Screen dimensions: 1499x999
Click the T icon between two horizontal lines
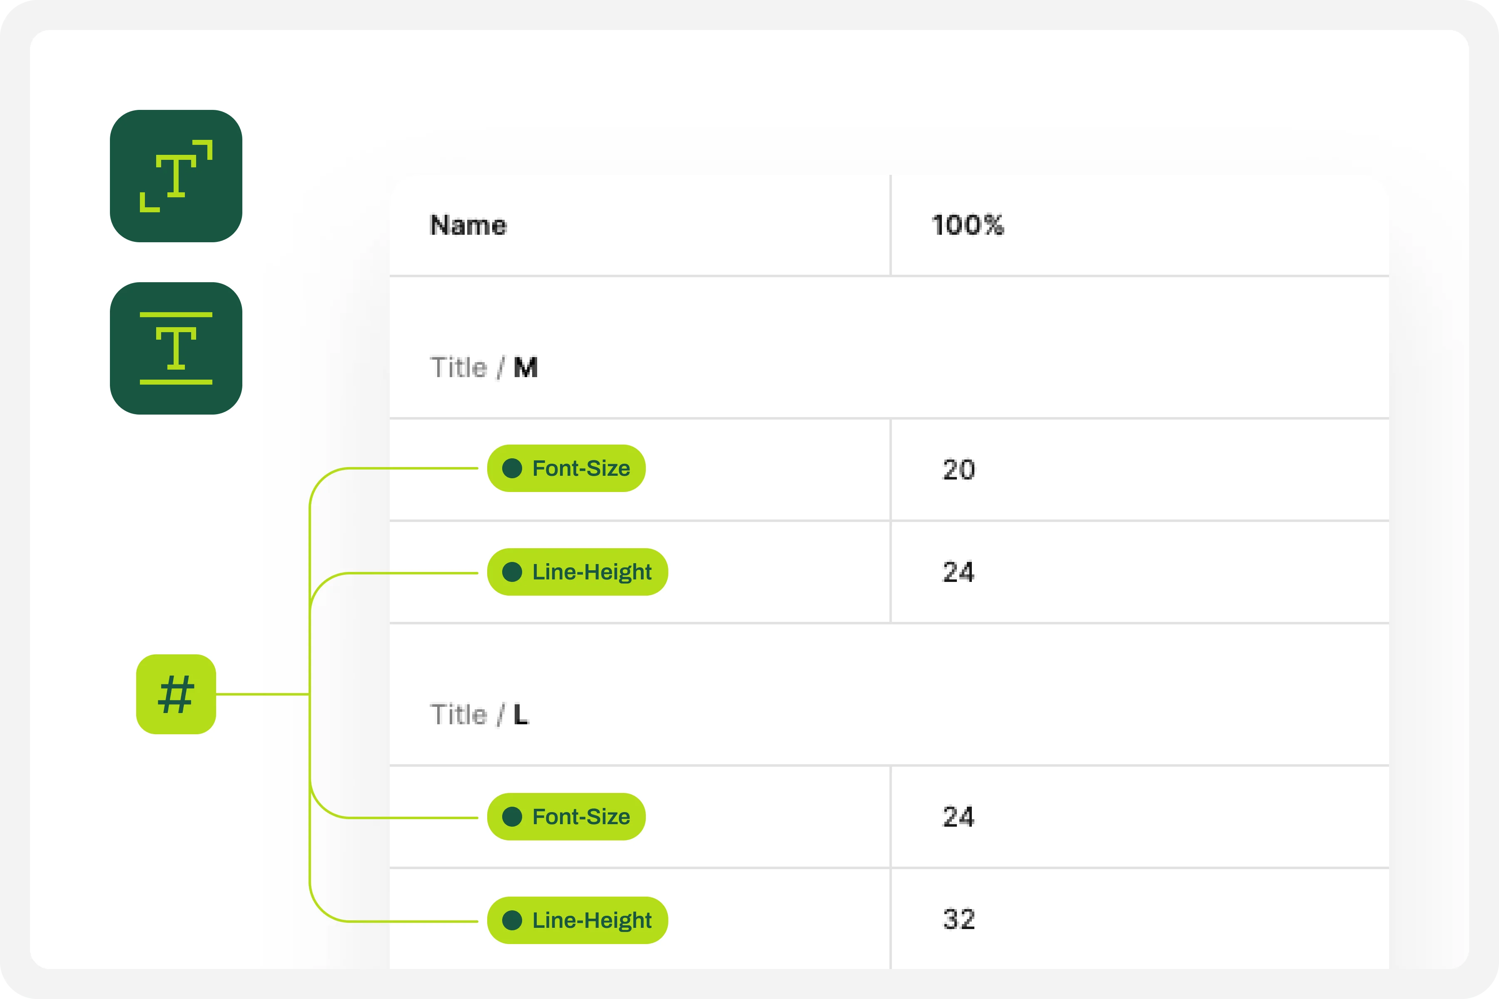click(x=176, y=348)
